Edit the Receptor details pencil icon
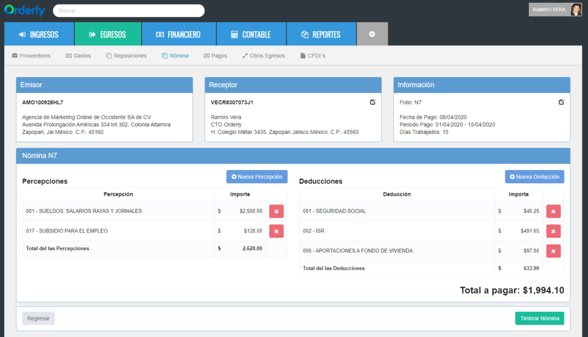The image size is (588, 337). coord(372,102)
